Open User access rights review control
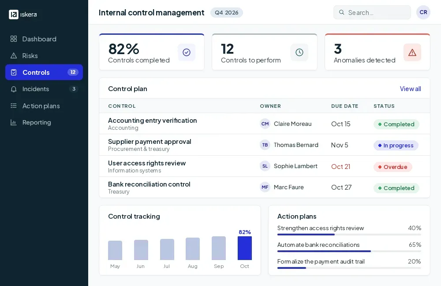 click(264, 166)
